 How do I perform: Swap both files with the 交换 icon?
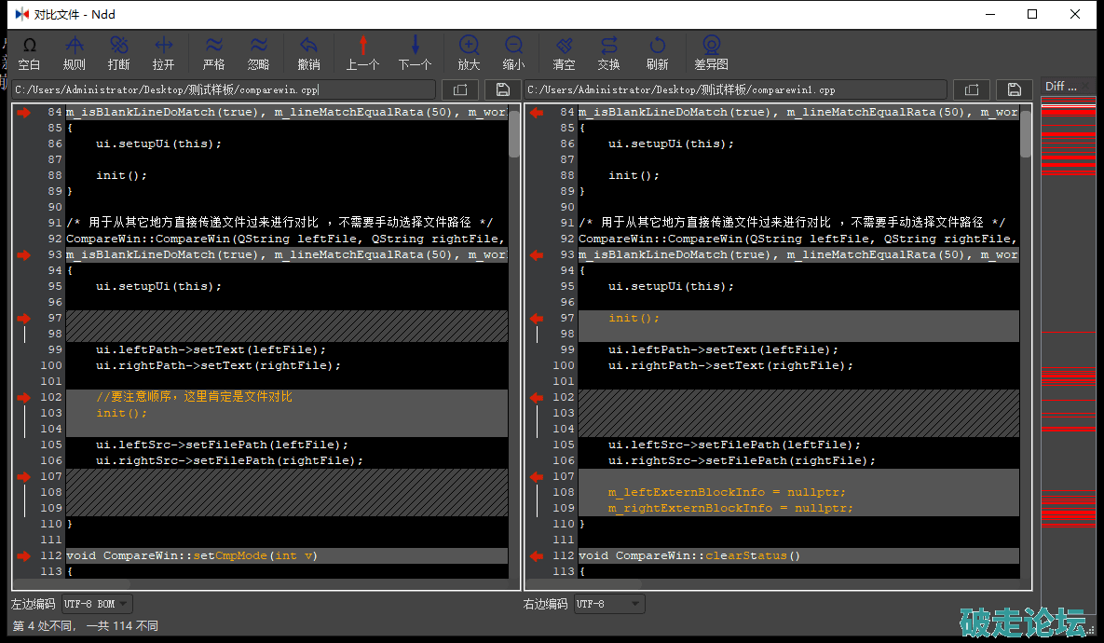608,53
